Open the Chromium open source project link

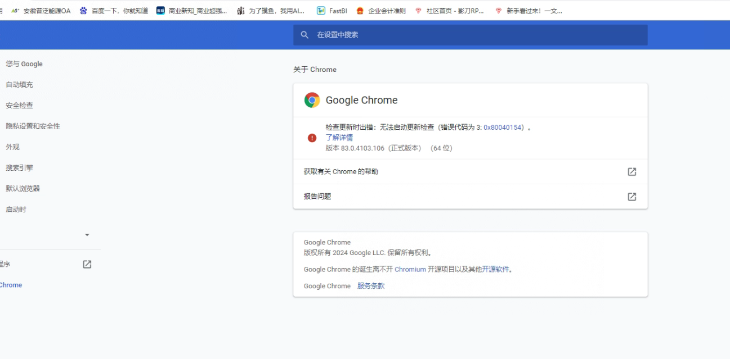[x=410, y=270]
